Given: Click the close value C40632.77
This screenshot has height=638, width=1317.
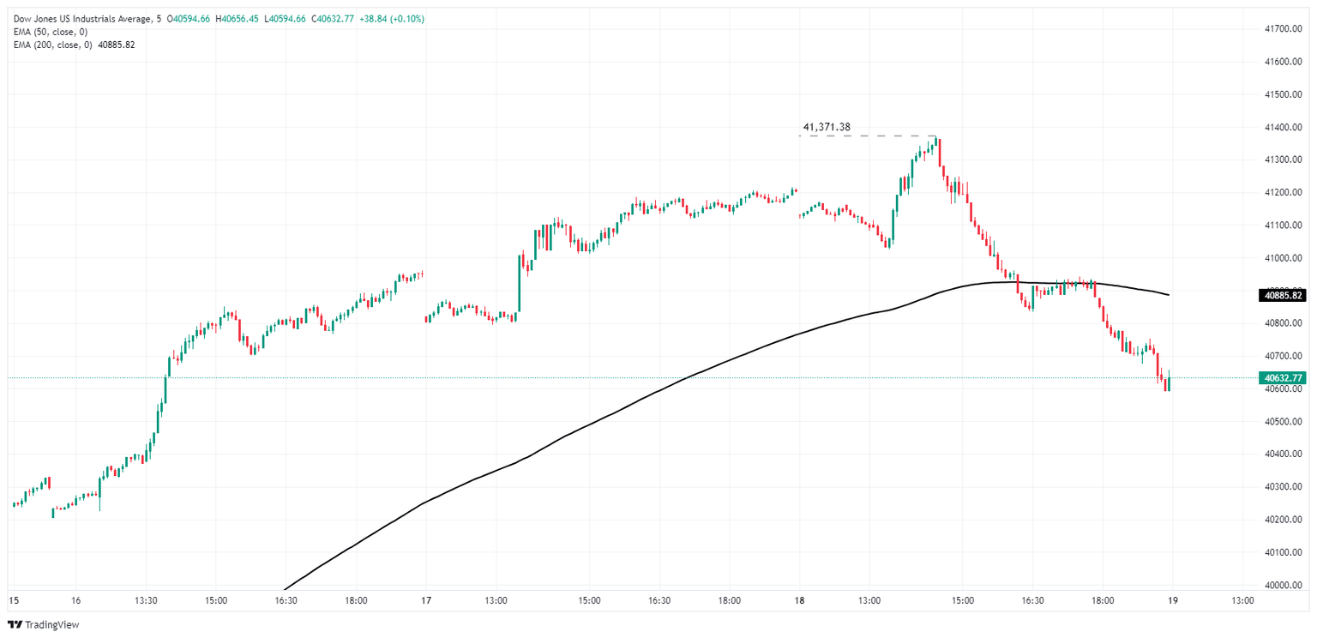Looking at the screenshot, I should 337,19.
